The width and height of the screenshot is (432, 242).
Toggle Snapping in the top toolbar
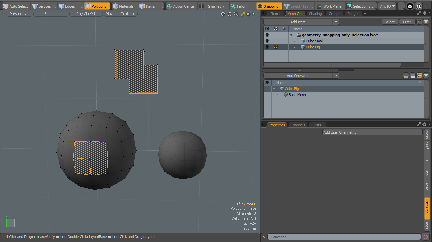click(269, 6)
